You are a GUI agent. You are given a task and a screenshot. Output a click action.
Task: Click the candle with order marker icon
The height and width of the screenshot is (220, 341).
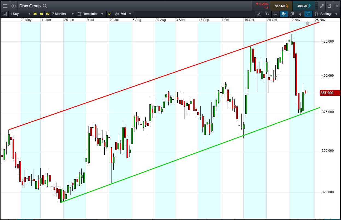(x=300, y=14)
